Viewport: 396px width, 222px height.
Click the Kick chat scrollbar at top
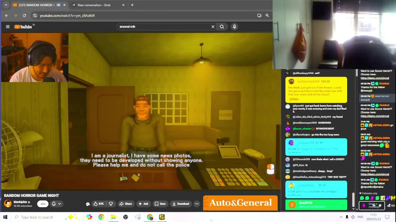click(x=357, y=73)
